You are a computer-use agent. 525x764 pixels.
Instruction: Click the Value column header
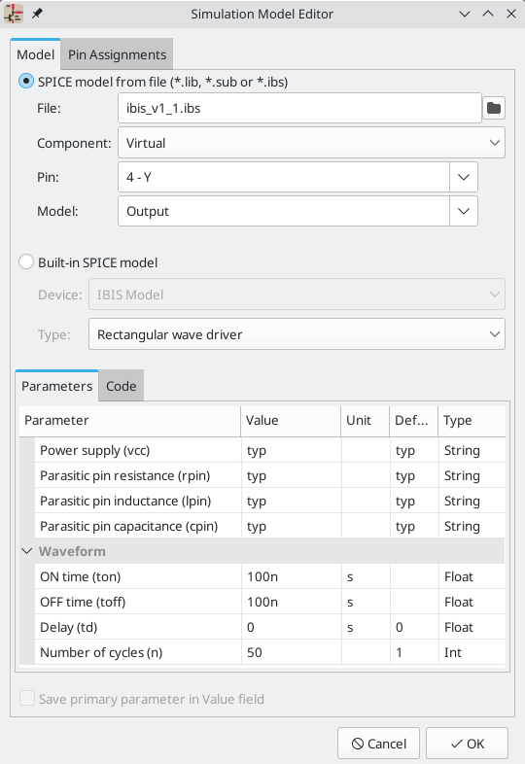[291, 421]
